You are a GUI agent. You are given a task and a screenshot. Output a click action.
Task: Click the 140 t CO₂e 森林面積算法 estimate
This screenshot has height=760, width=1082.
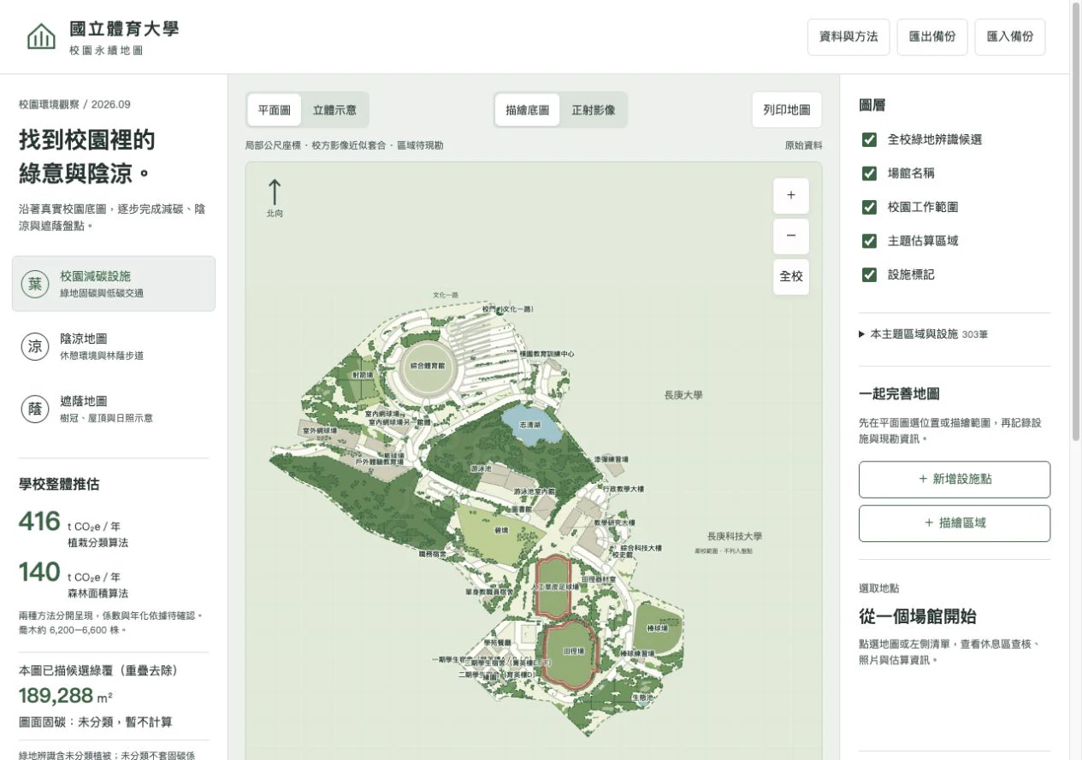click(x=74, y=580)
